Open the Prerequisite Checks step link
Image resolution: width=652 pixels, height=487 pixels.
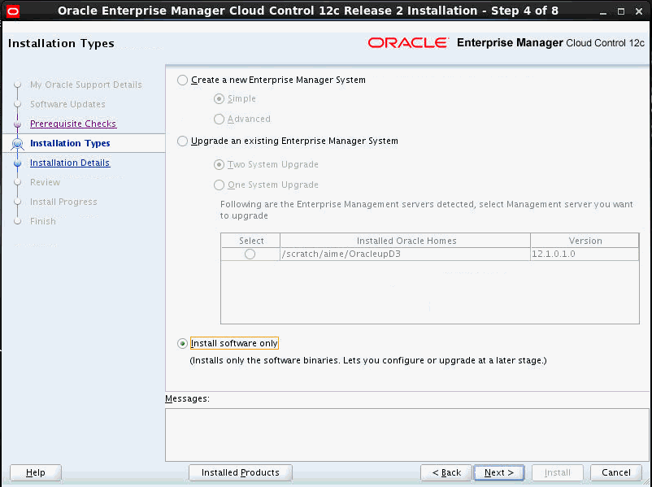pyautogui.click(x=73, y=124)
